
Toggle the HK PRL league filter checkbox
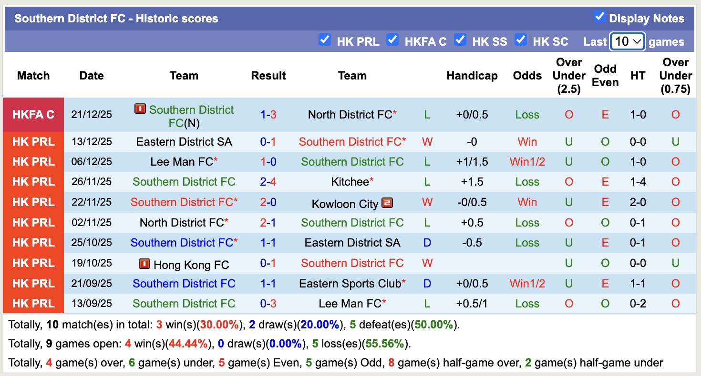[x=325, y=40]
